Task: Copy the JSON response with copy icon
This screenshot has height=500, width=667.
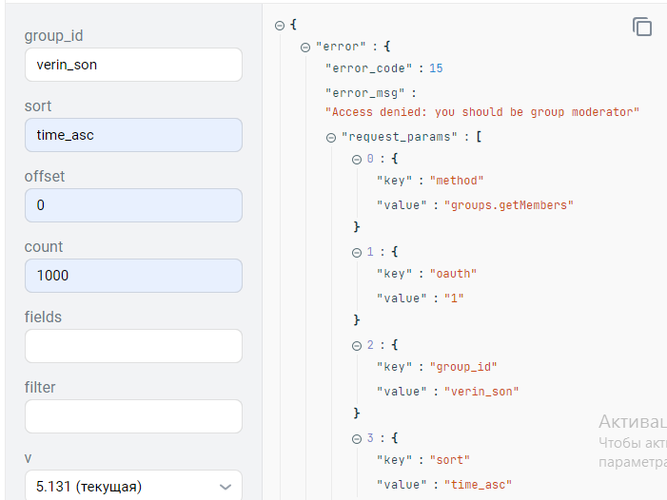Action: pyautogui.click(x=642, y=27)
